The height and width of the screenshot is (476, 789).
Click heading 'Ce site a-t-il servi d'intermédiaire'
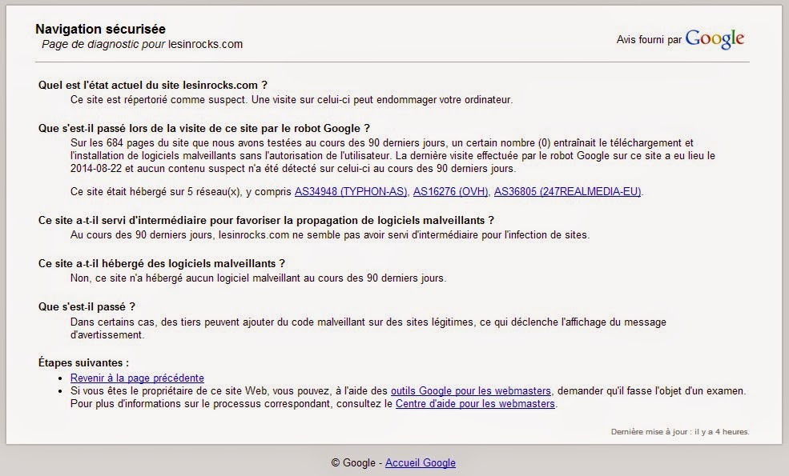[266, 220]
